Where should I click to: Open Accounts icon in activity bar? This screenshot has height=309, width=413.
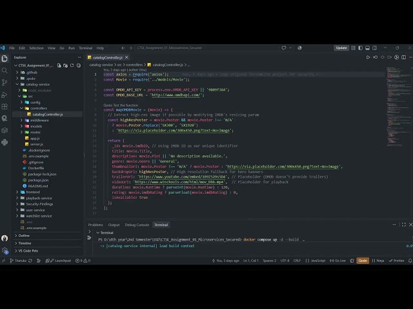point(5,238)
